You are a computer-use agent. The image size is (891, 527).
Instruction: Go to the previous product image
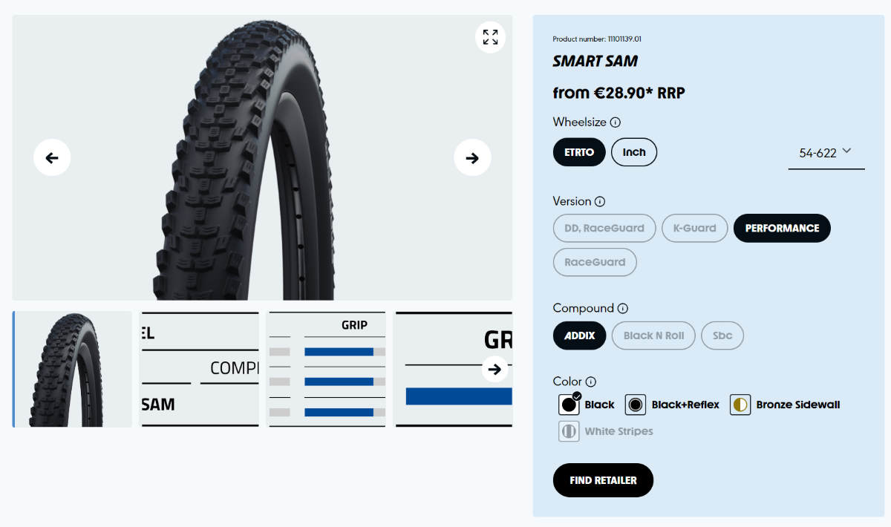(x=52, y=157)
